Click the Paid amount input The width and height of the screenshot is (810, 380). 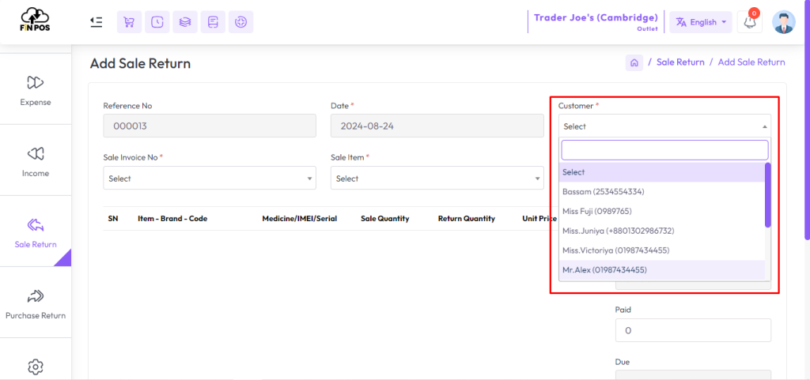tap(693, 330)
